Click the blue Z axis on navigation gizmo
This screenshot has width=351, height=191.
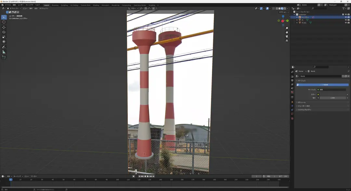point(283,16)
